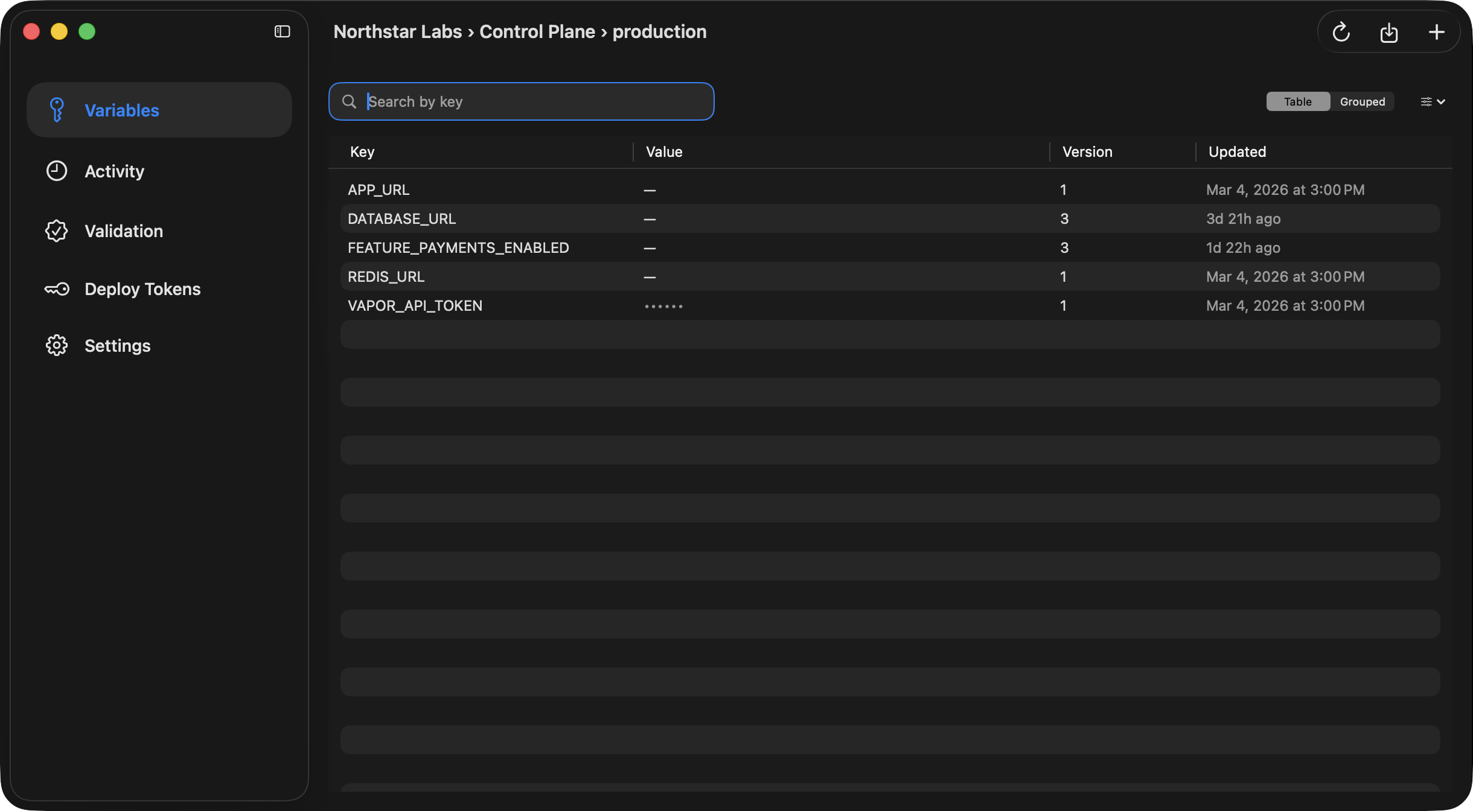Open Deploy Tokens
Viewport: 1473px width, 811px height.
[x=142, y=288]
